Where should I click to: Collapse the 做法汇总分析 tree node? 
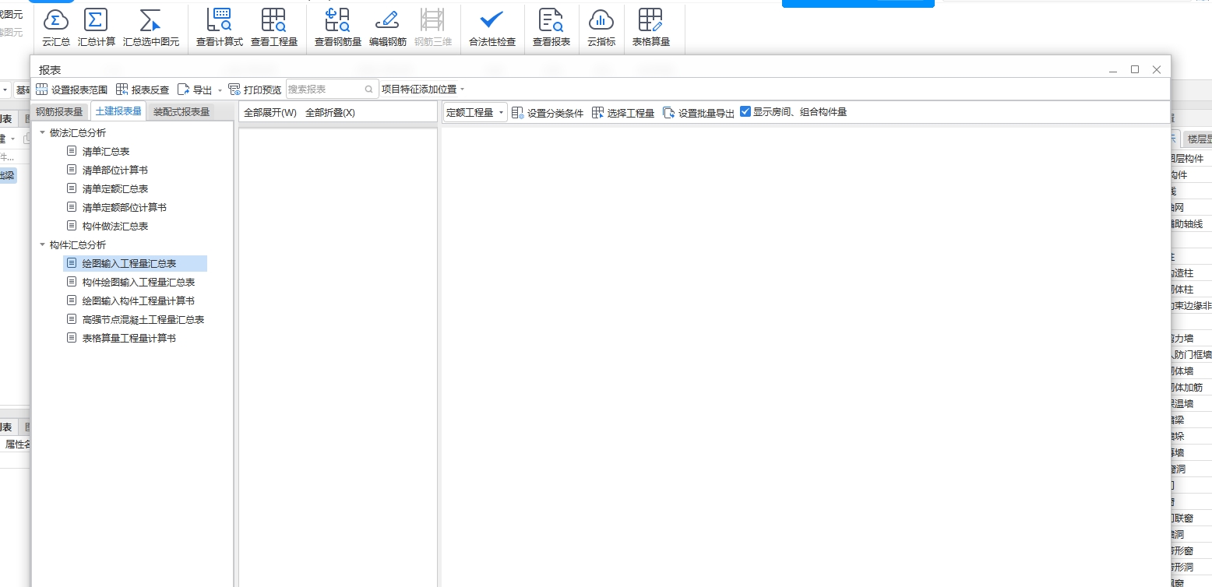tap(42, 133)
